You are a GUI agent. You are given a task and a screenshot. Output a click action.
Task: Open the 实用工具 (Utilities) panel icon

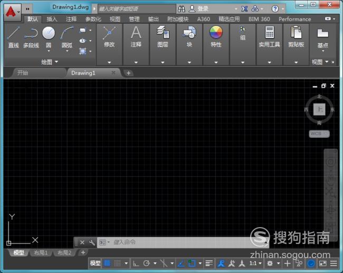(x=270, y=33)
